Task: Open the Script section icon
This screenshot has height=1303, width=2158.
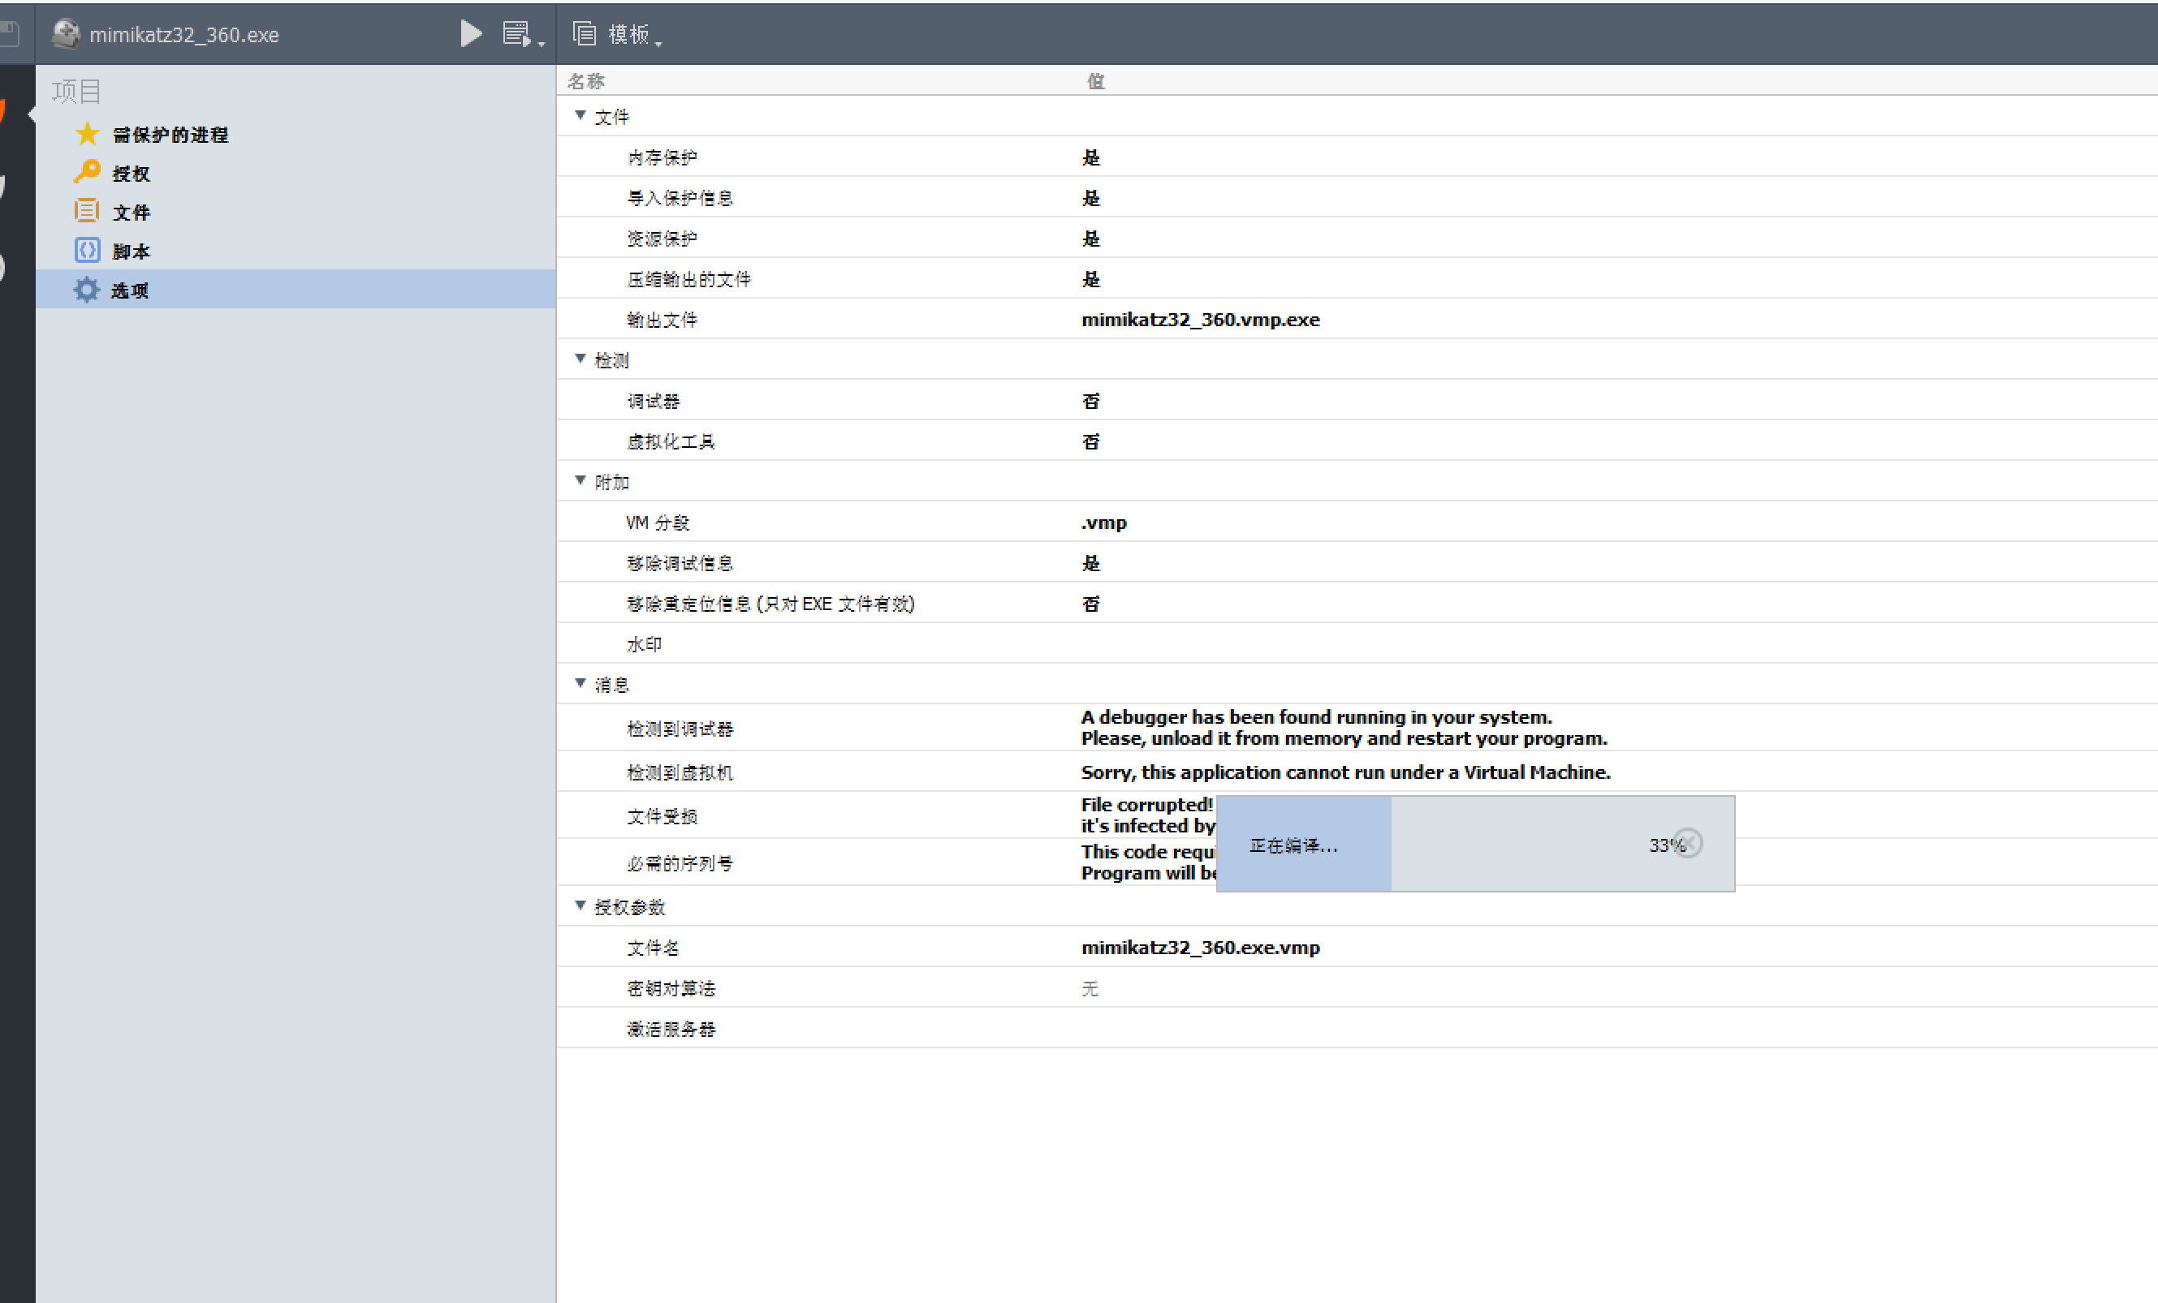Action: click(x=87, y=250)
